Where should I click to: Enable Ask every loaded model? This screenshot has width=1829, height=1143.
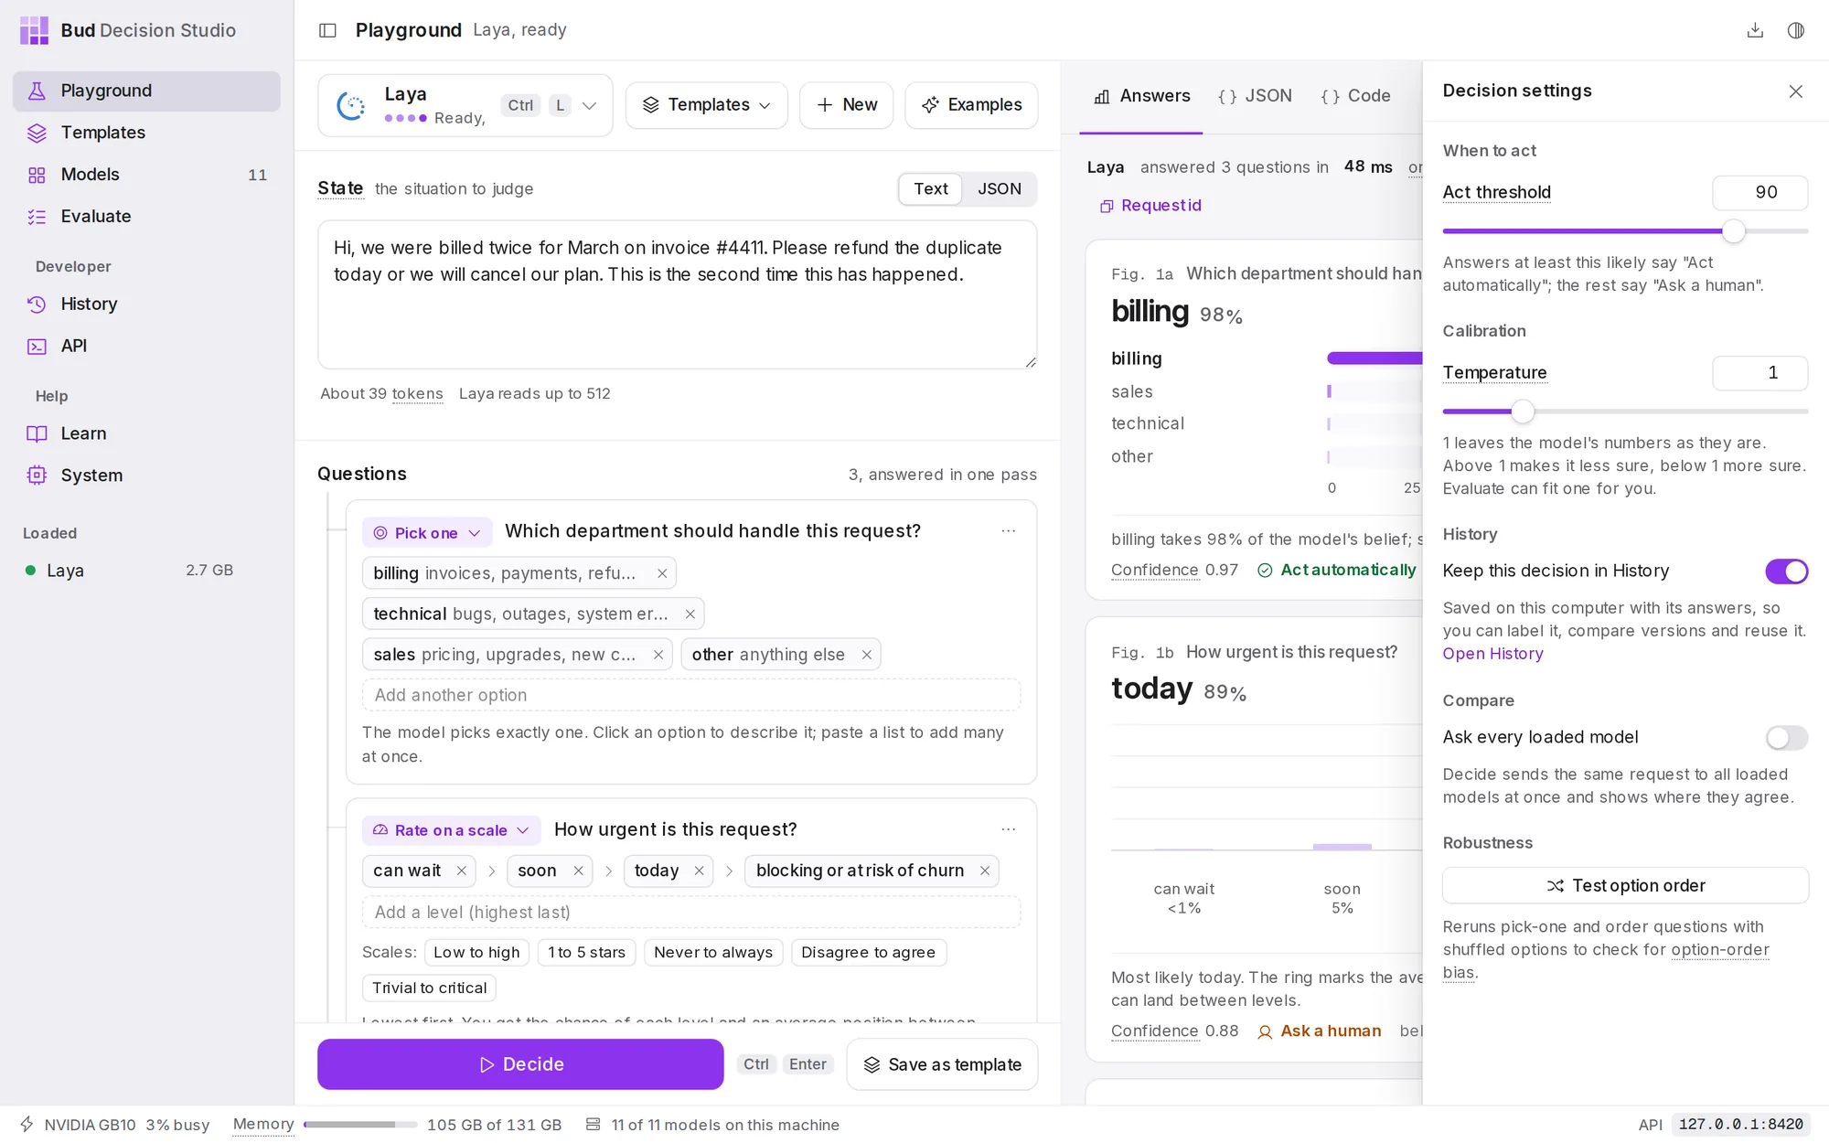click(x=1786, y=738)
